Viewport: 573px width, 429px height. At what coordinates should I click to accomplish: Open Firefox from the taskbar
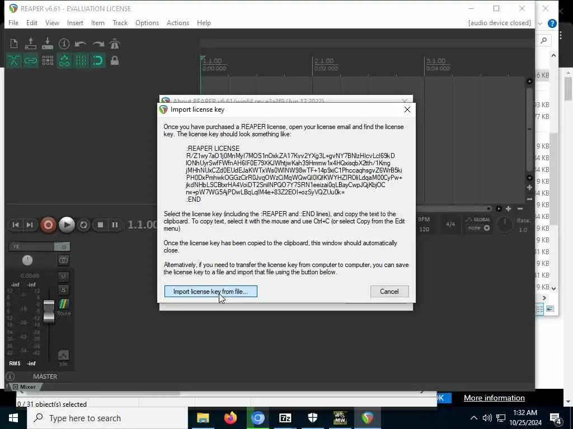coord(230,418)
